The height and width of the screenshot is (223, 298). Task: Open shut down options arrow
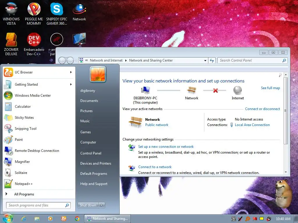pyautogui.click(x=102, y=205)
